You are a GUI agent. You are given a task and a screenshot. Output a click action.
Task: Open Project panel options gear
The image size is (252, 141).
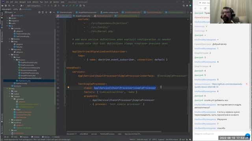(50, 12)
